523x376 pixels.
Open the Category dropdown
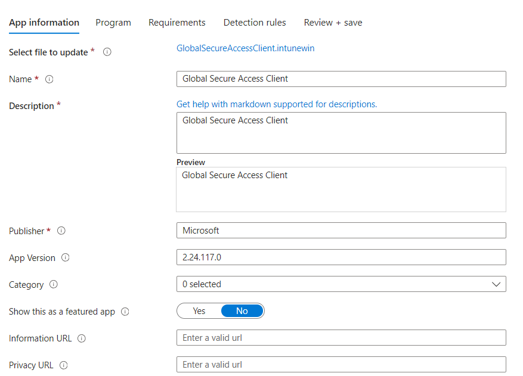point(334,284)
